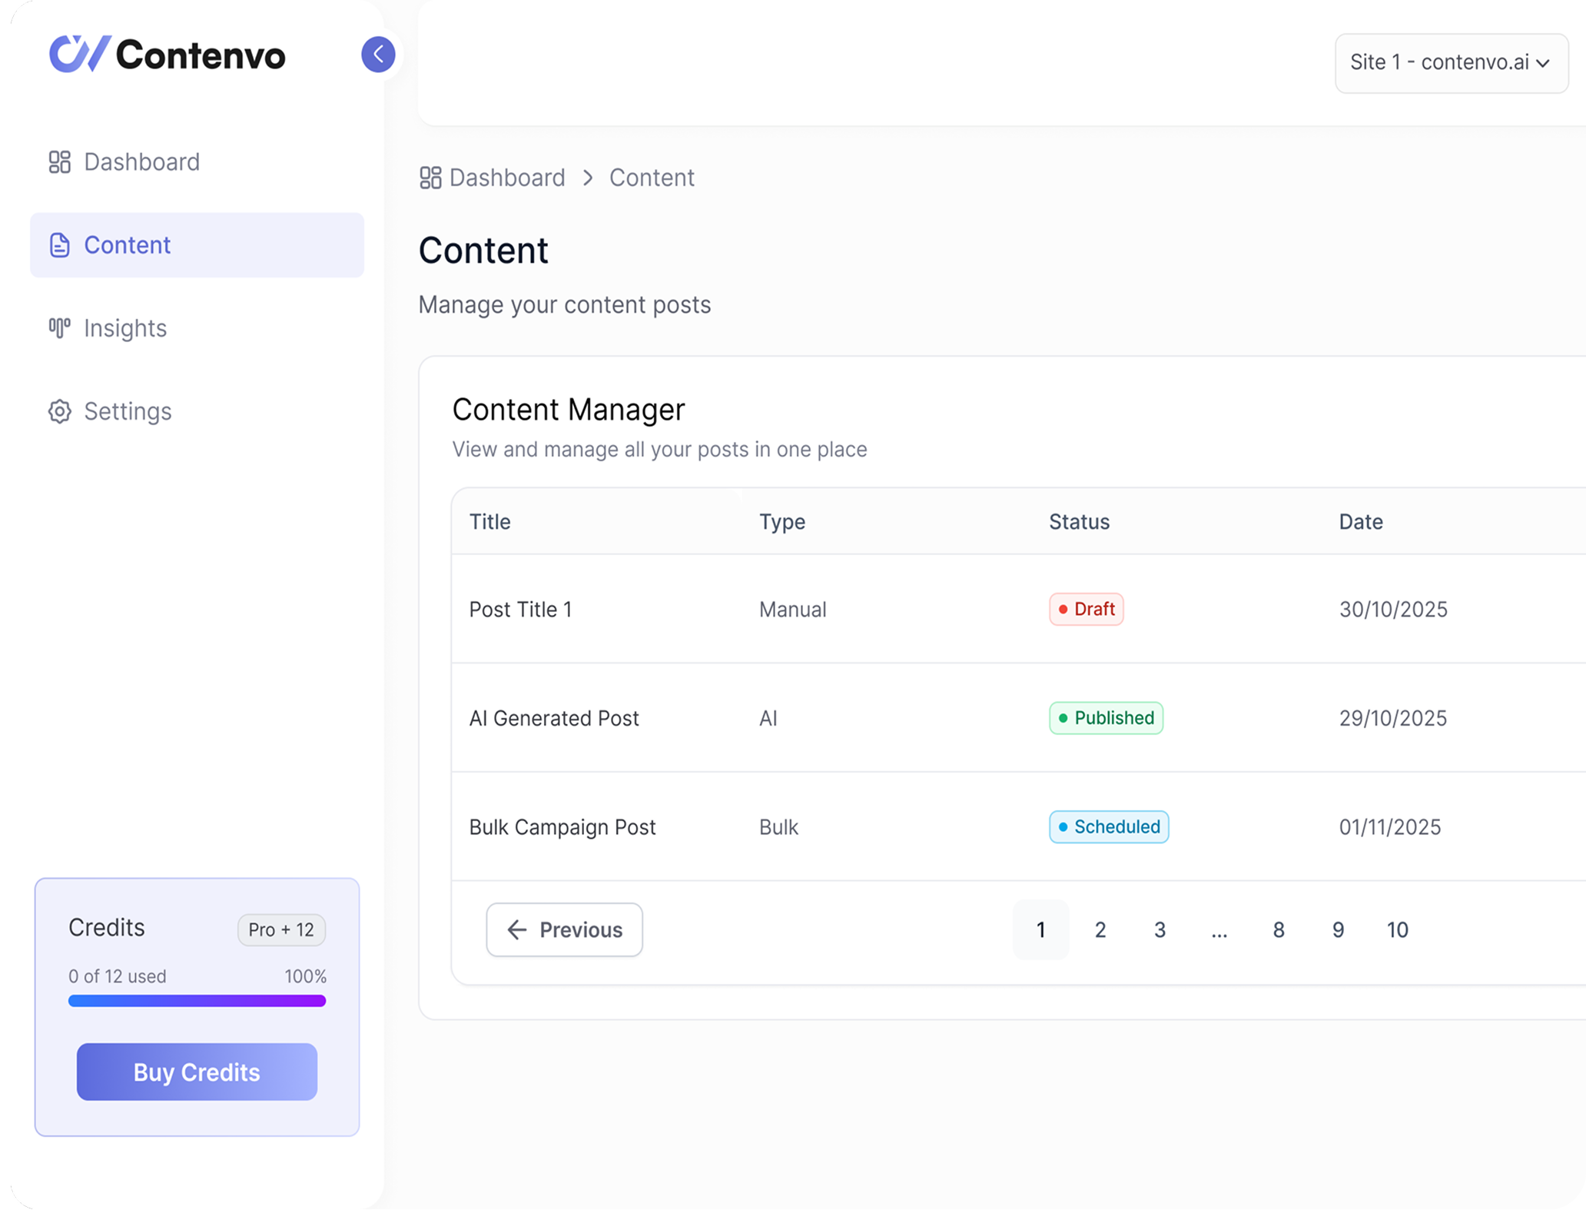The image size is (1586, 1210).
Task: Click the Contenvo logo
Action: click(x=167, y=55)
